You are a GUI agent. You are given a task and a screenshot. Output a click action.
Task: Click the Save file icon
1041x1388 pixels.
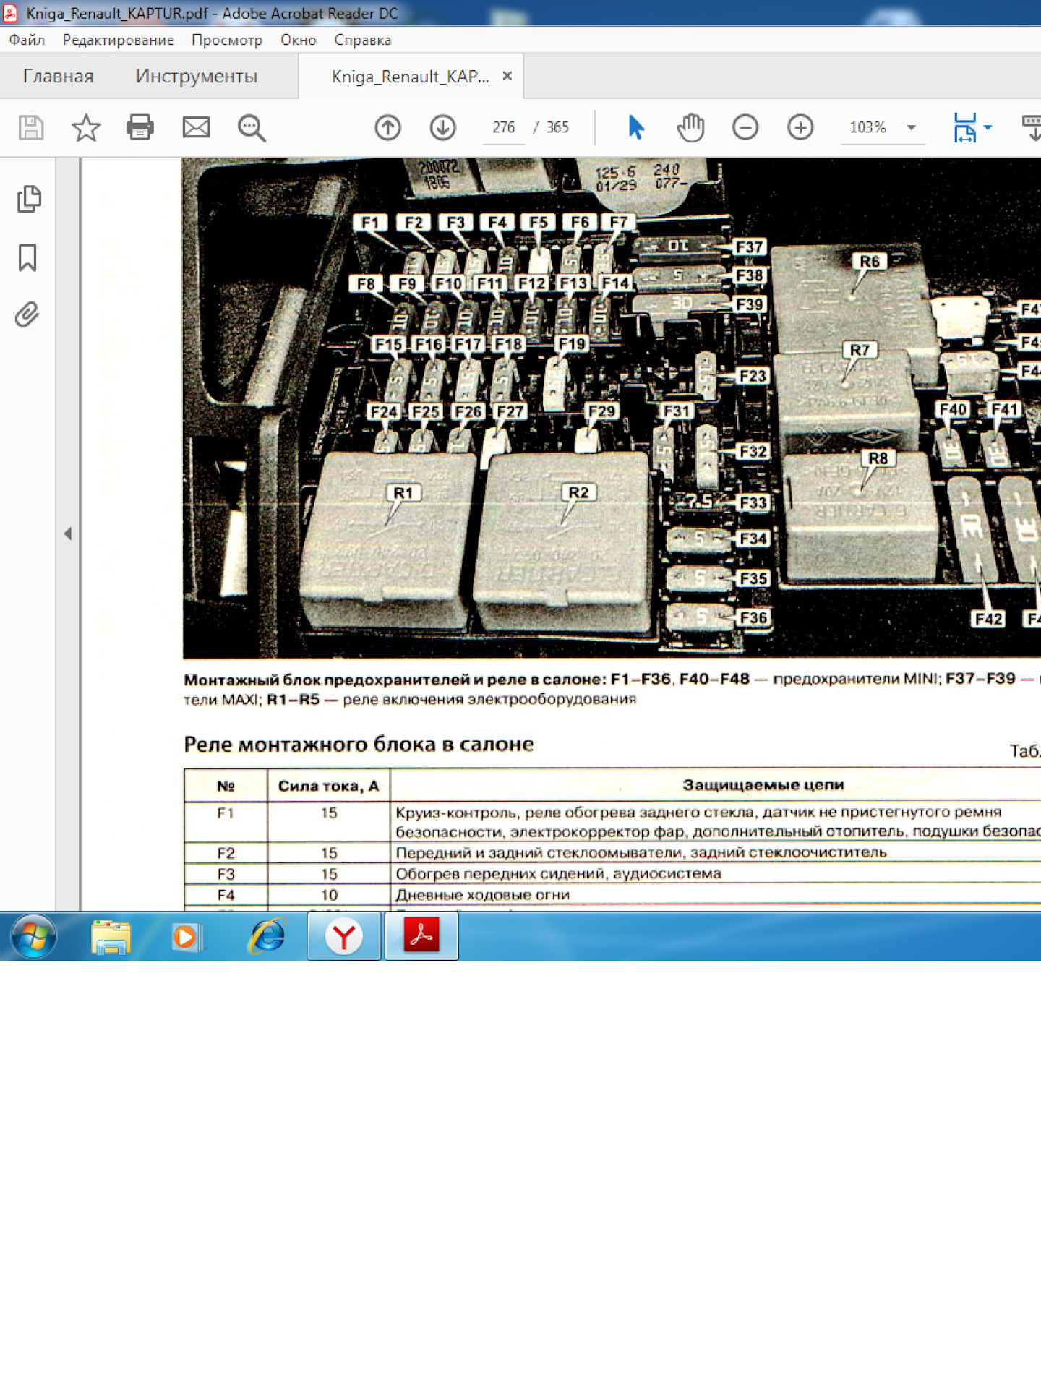point(30,128)
